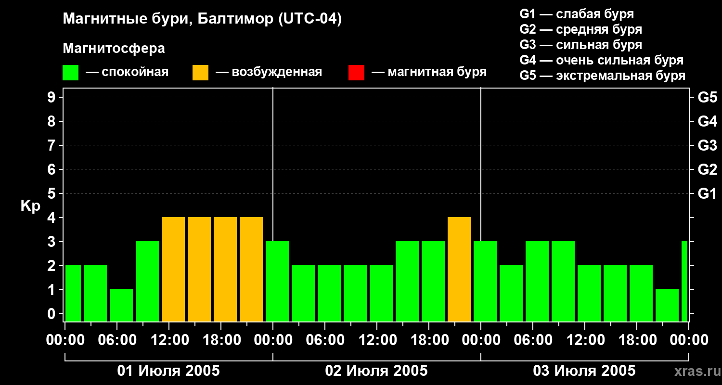Click the first orange bar on 01 Июля
The width and height of the screenshot is (722, 385).
coord(173,269)
